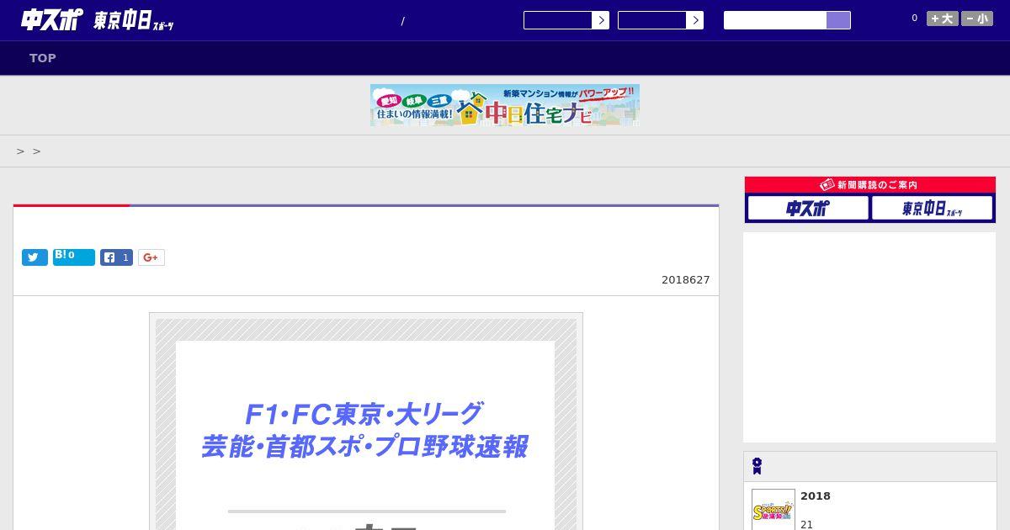Increase font size with +大 button
The image size is (1010, 530).
click(943, 19)
